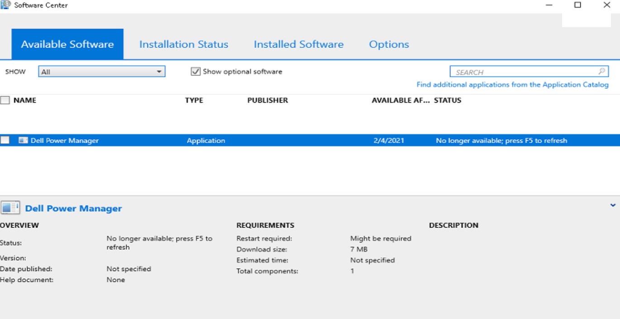Click the magnifier icon in search box

601,71
